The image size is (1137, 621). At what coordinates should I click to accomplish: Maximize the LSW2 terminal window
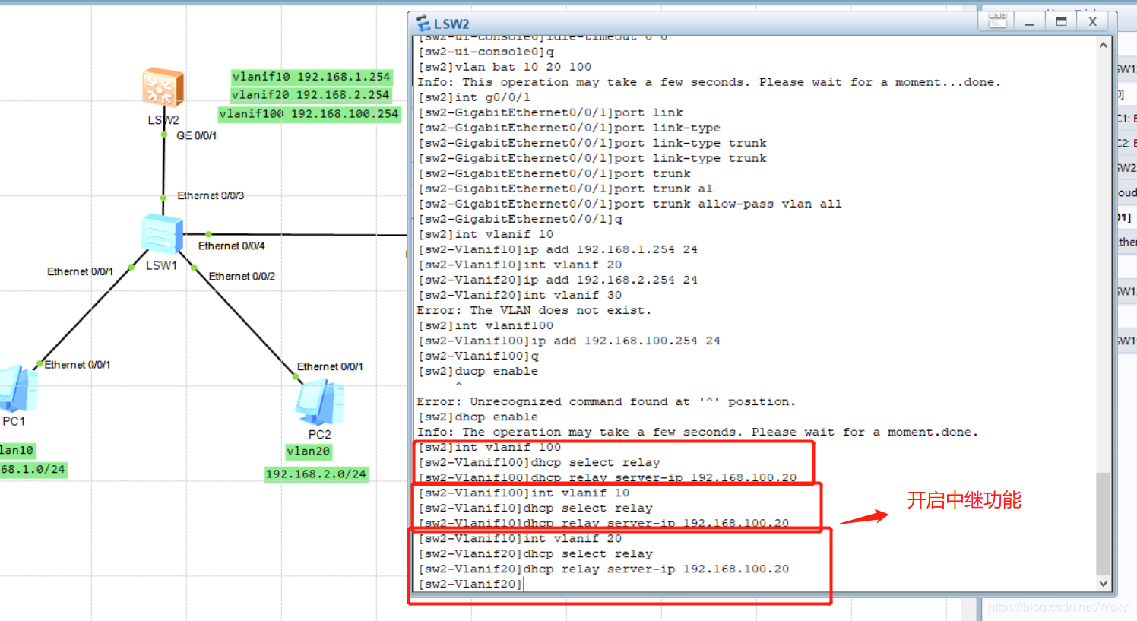click(1061, 22)
